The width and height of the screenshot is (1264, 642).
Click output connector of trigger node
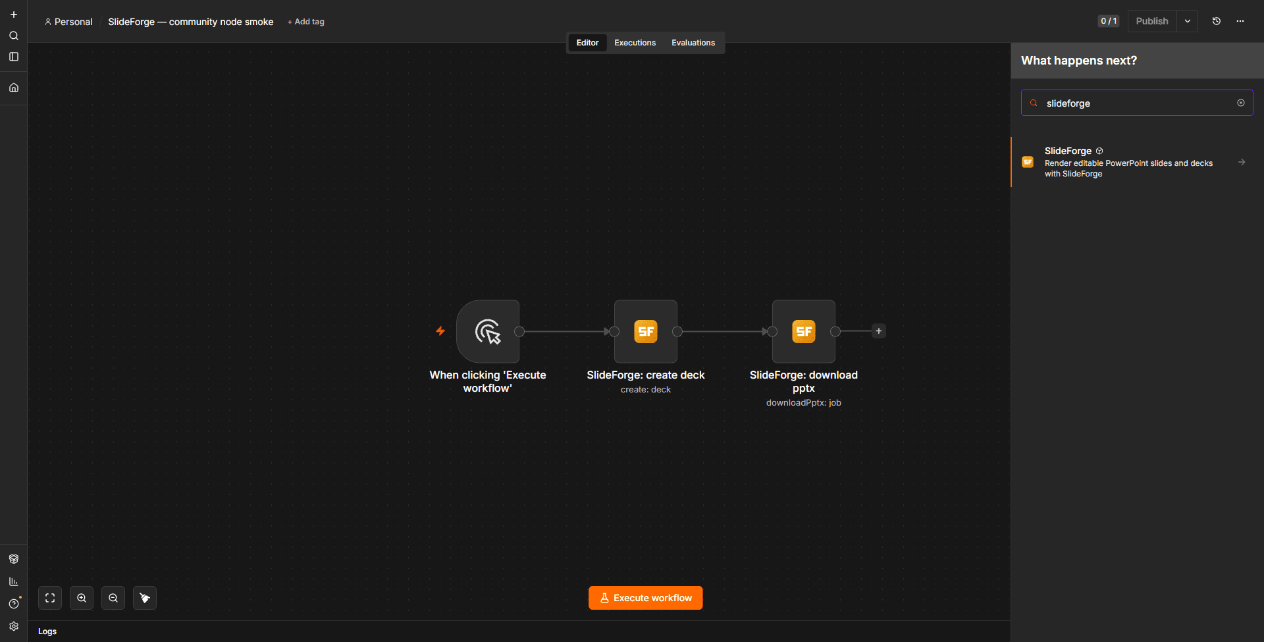(x=519, y=331)
